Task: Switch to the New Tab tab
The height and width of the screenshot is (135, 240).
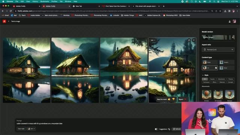Action: (86, 6)
